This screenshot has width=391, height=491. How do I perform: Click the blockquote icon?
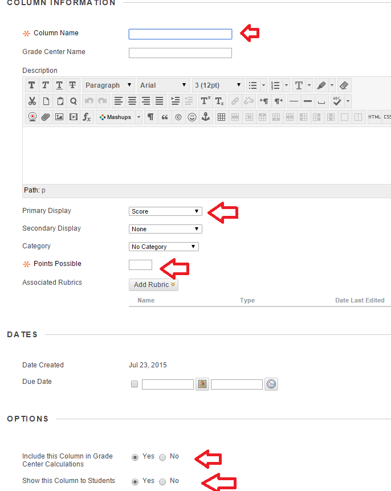click(x=165, y=117)
